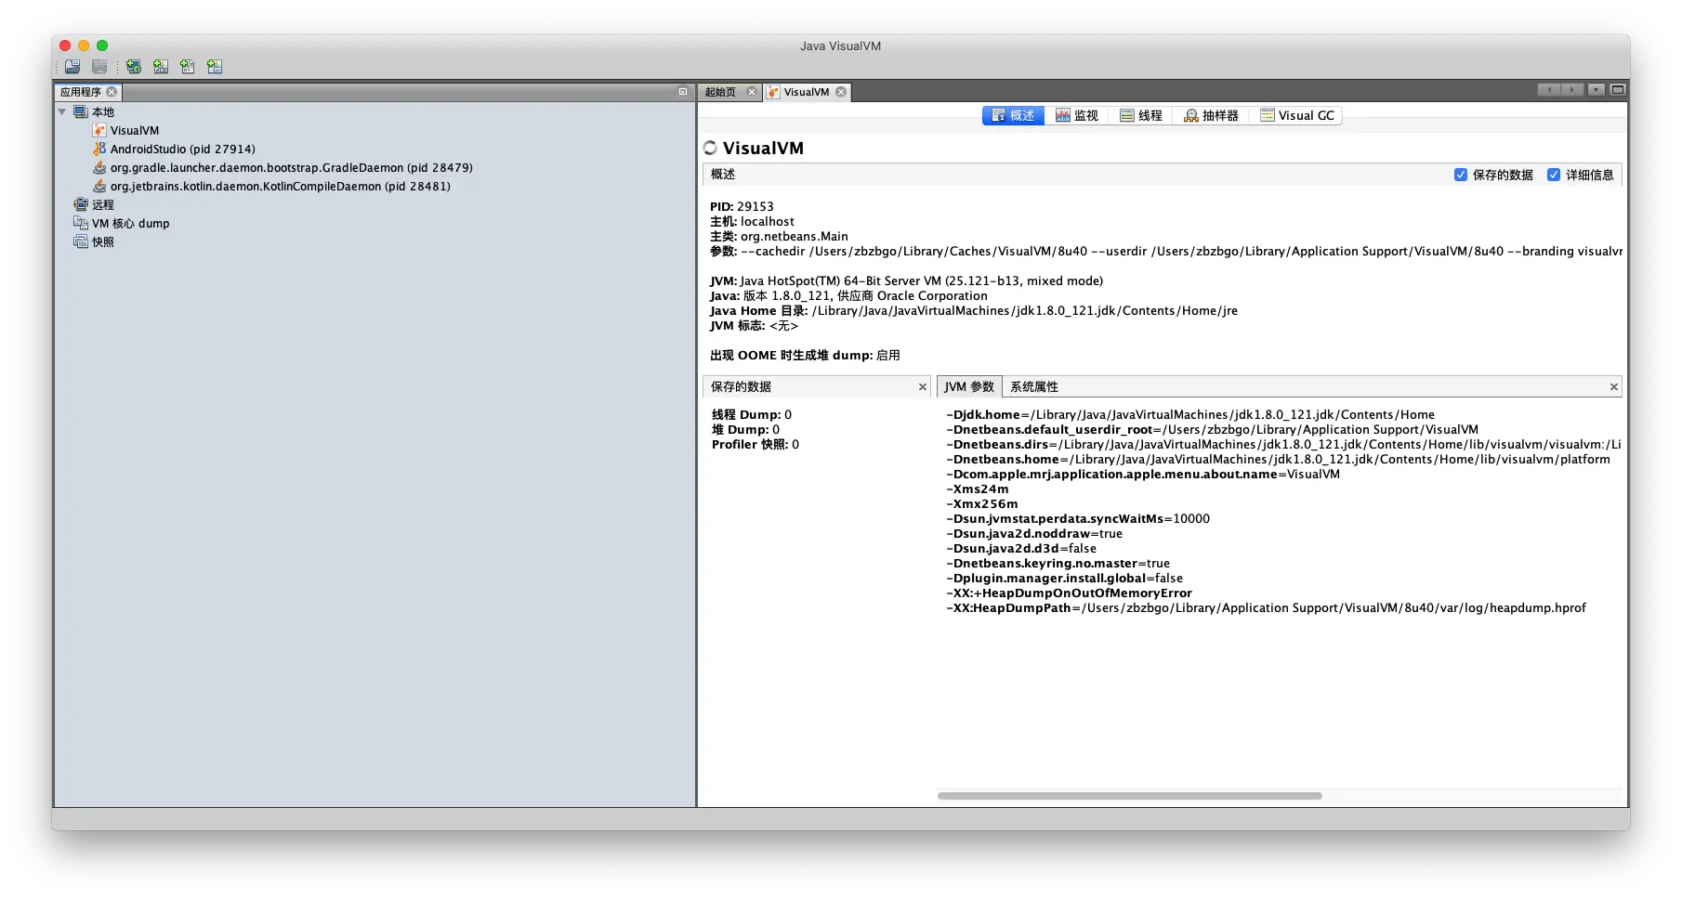Switch to the 监视 tab
This screenshot has width=1682, height=899.
tap(1076, 115)
